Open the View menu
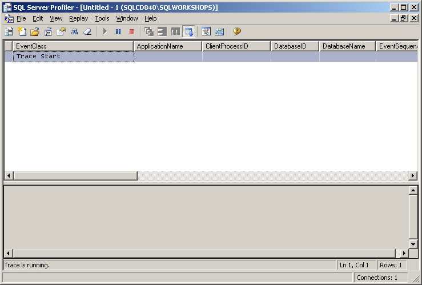 point(56,19)
